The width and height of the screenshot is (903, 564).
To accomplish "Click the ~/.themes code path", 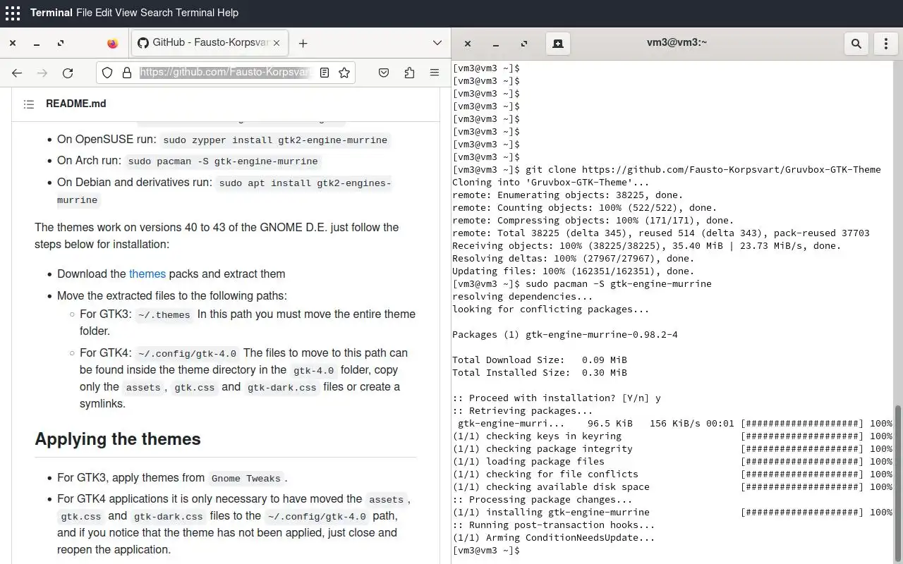I will pos(164,315).
